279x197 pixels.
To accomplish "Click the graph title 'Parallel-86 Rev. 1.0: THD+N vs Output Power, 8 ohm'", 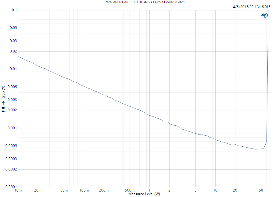I will coord(145,2).
